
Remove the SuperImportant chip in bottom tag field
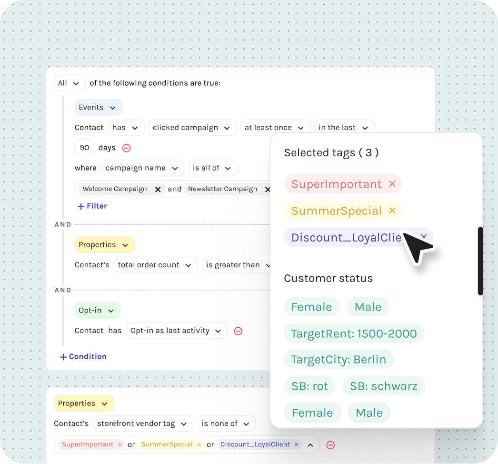(x=120, y=444)
